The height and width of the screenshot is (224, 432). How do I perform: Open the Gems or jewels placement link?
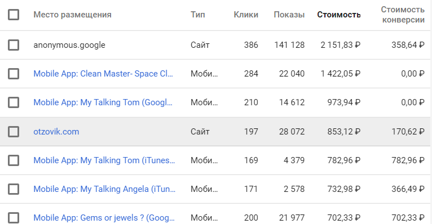pos(104,218)
